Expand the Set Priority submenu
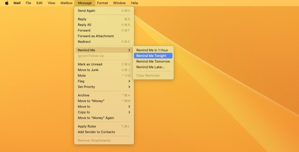This screenshot has width=299, height=152. pyautogui.click(x=104, y=87)
